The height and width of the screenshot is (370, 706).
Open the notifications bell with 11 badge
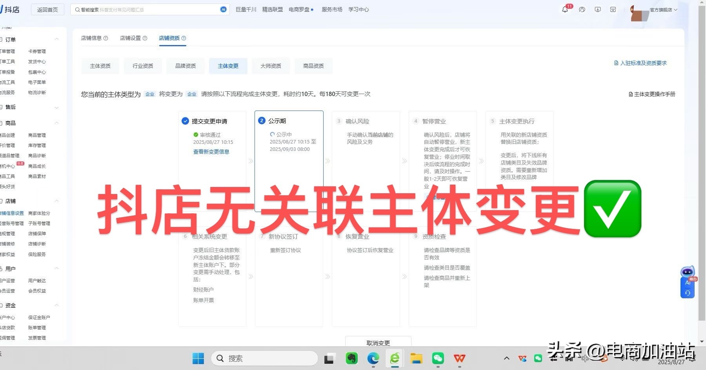(x=565, y=9)
